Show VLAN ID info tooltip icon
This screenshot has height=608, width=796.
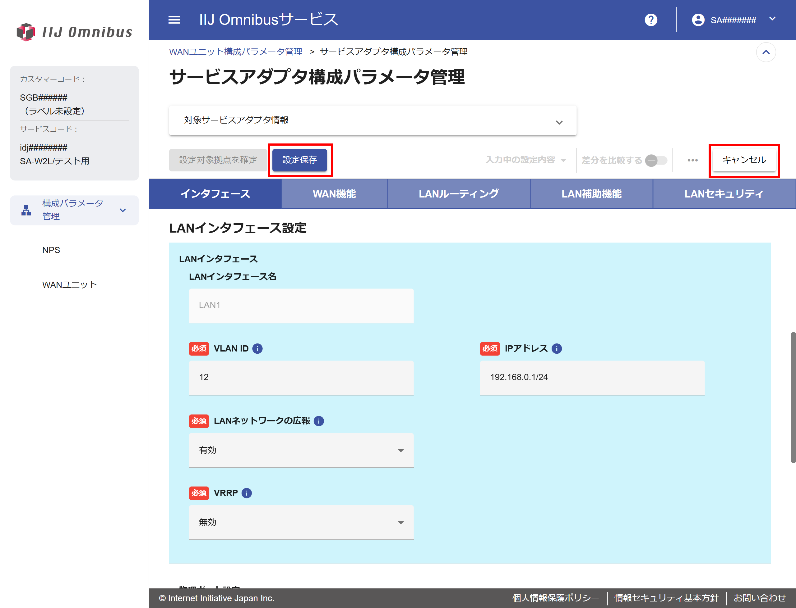click(x=257, y=348)
